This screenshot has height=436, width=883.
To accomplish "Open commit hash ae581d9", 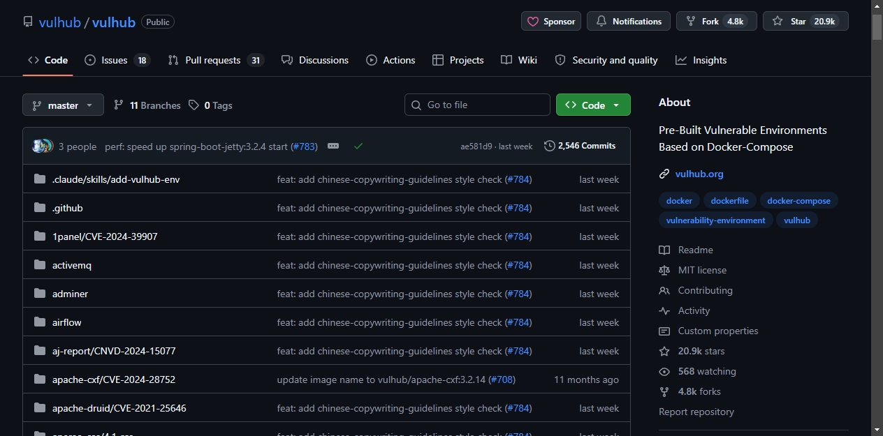I will (476, 146).
